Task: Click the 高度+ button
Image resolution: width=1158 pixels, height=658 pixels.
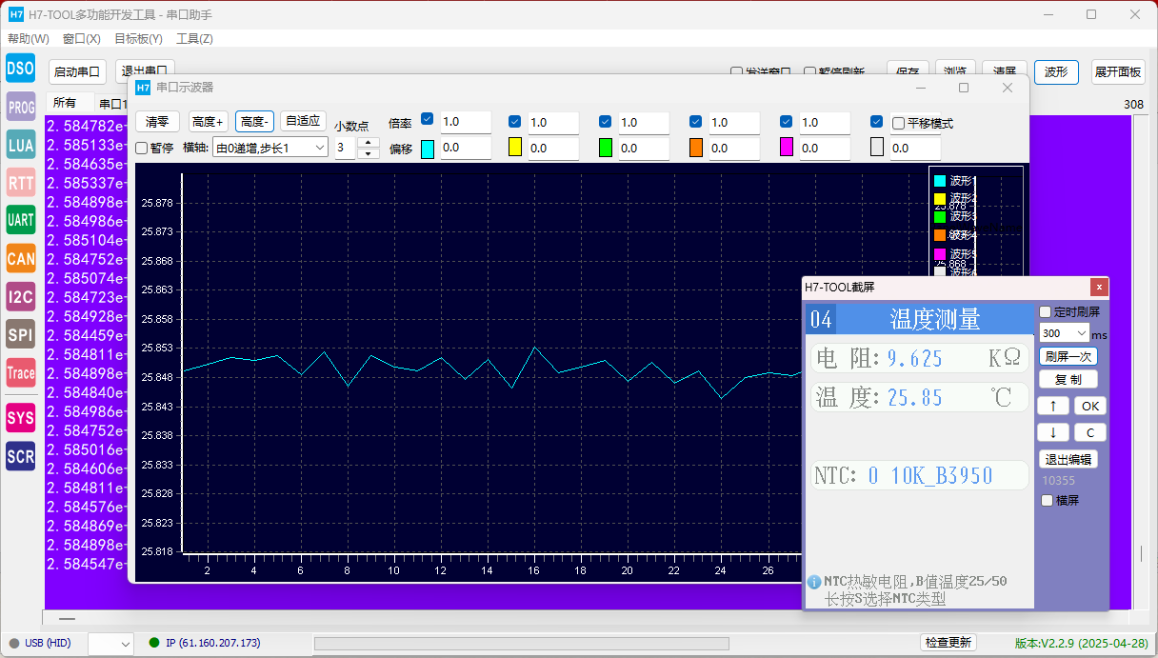Action: pos(207,121)
